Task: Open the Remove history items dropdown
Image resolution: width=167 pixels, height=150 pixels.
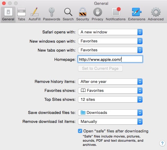Action: click(110, 81)
